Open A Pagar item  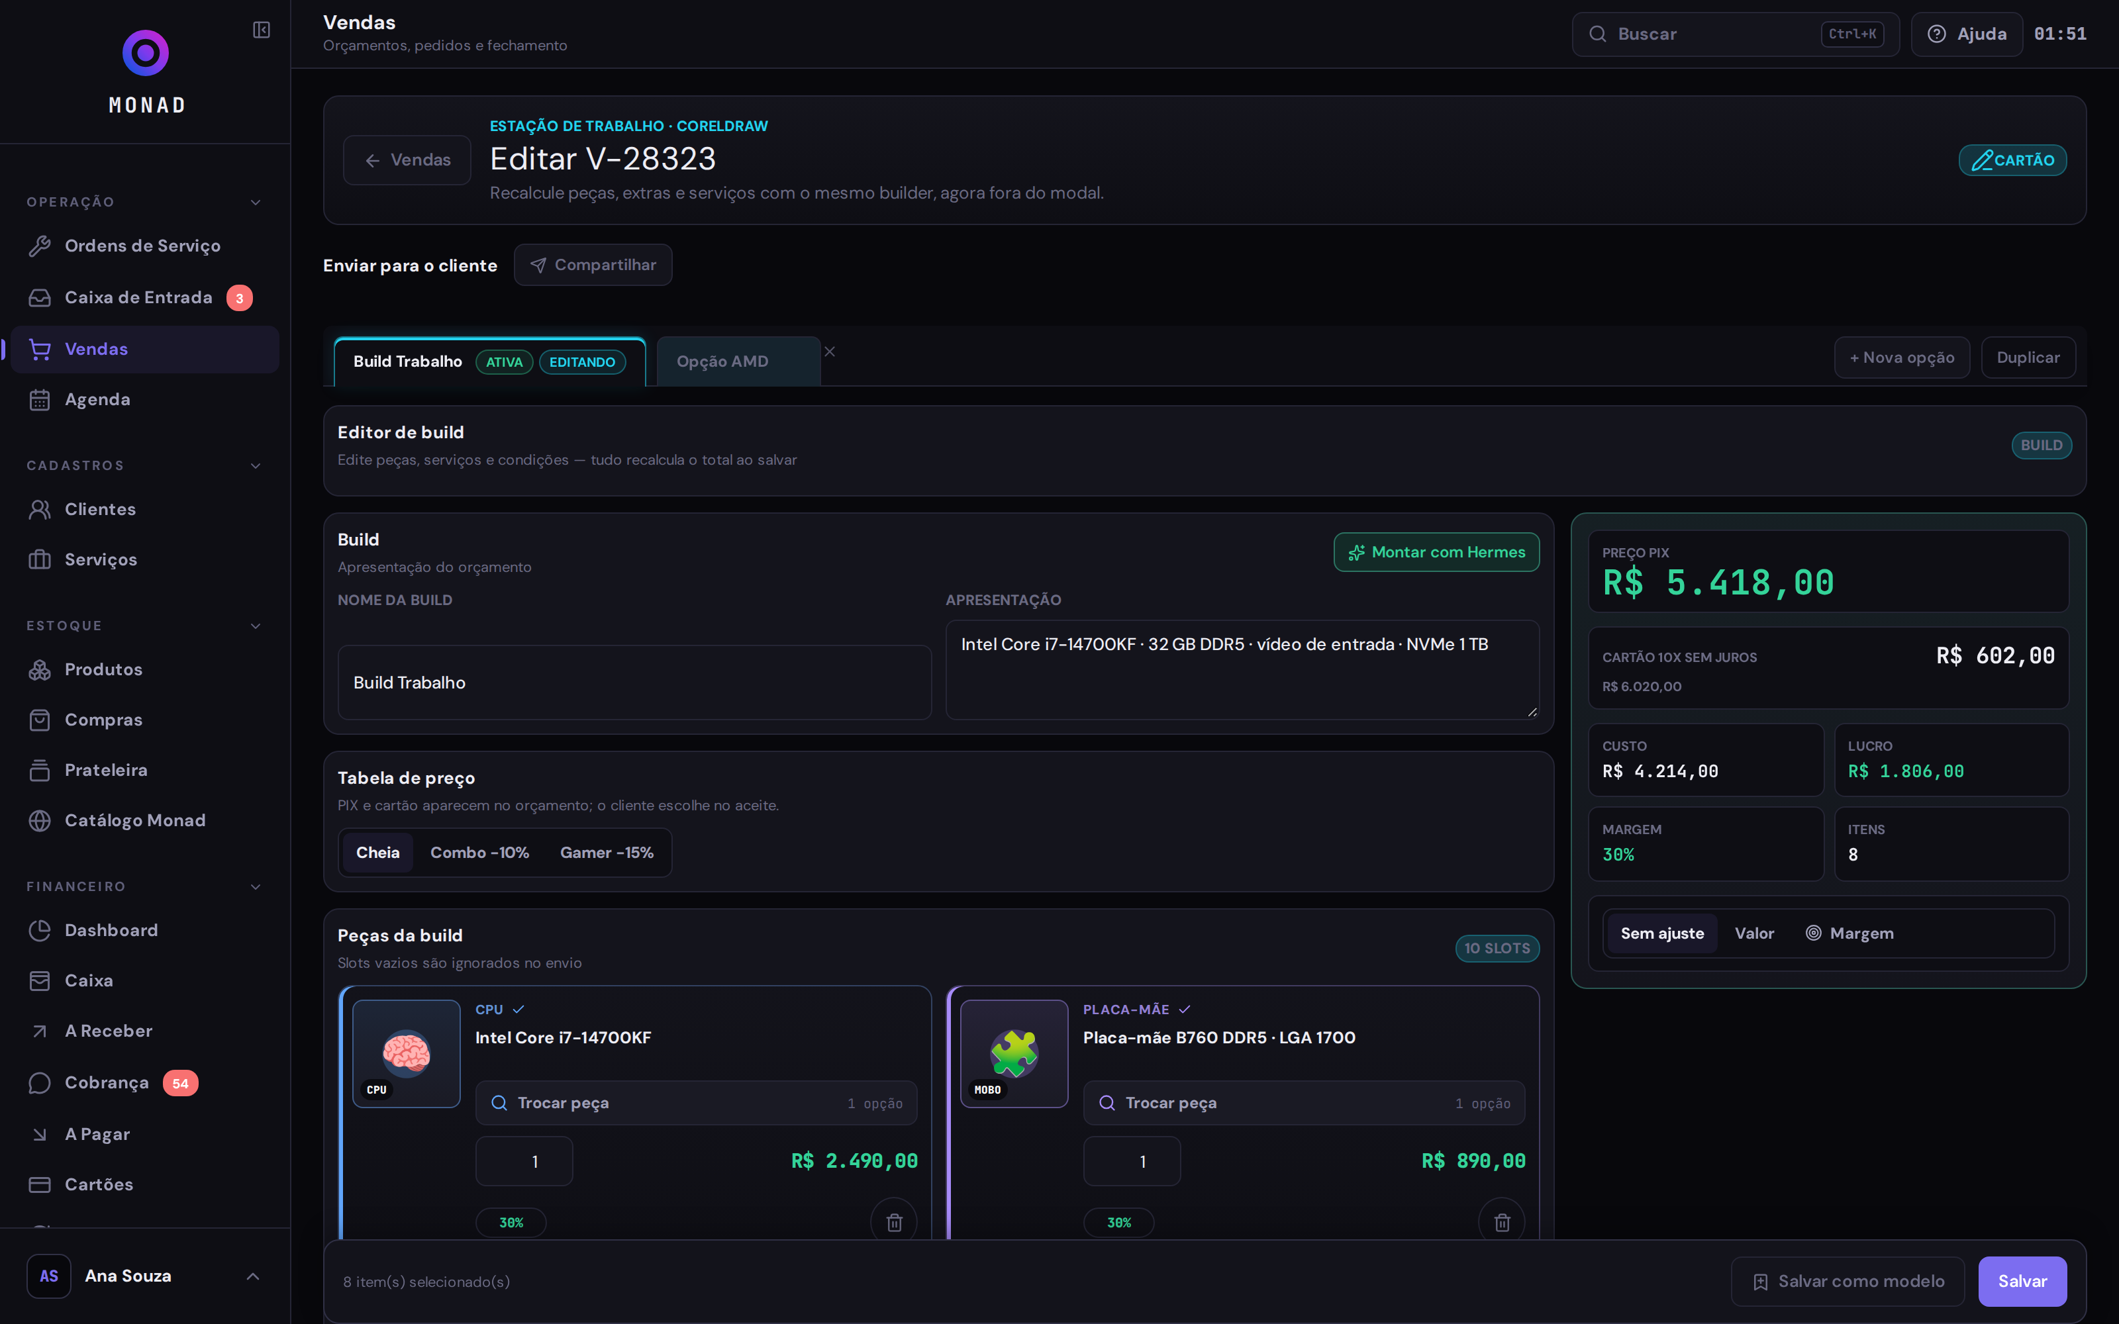tap(144, 1134)
